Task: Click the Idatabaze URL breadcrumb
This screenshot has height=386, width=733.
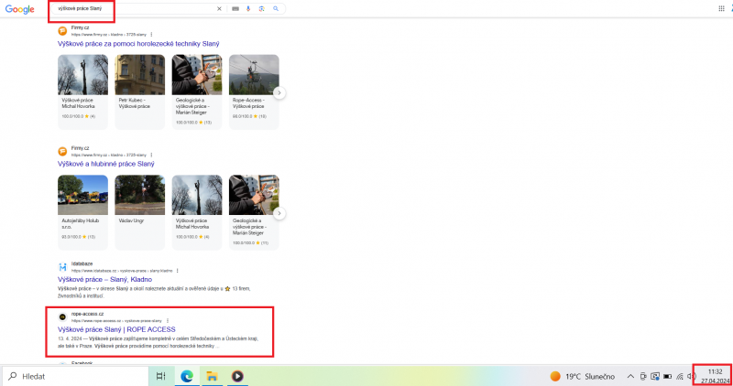Action: 122,271
